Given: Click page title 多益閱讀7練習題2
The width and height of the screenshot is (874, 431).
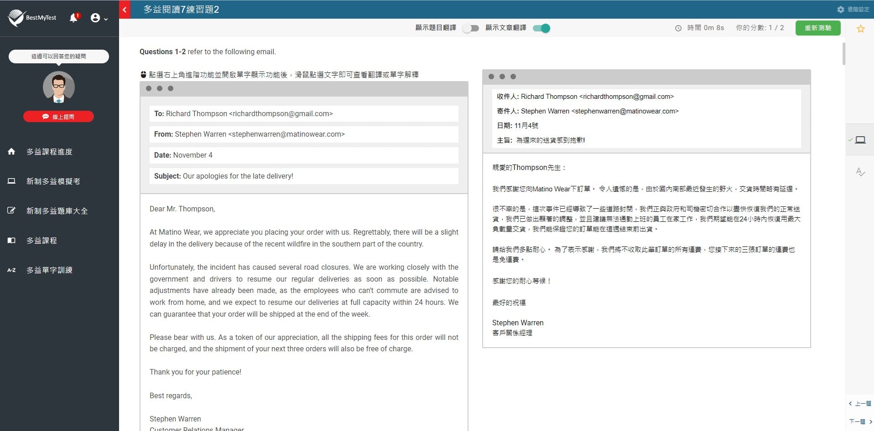Looking at the screenshot, I should tap(181, 9).
